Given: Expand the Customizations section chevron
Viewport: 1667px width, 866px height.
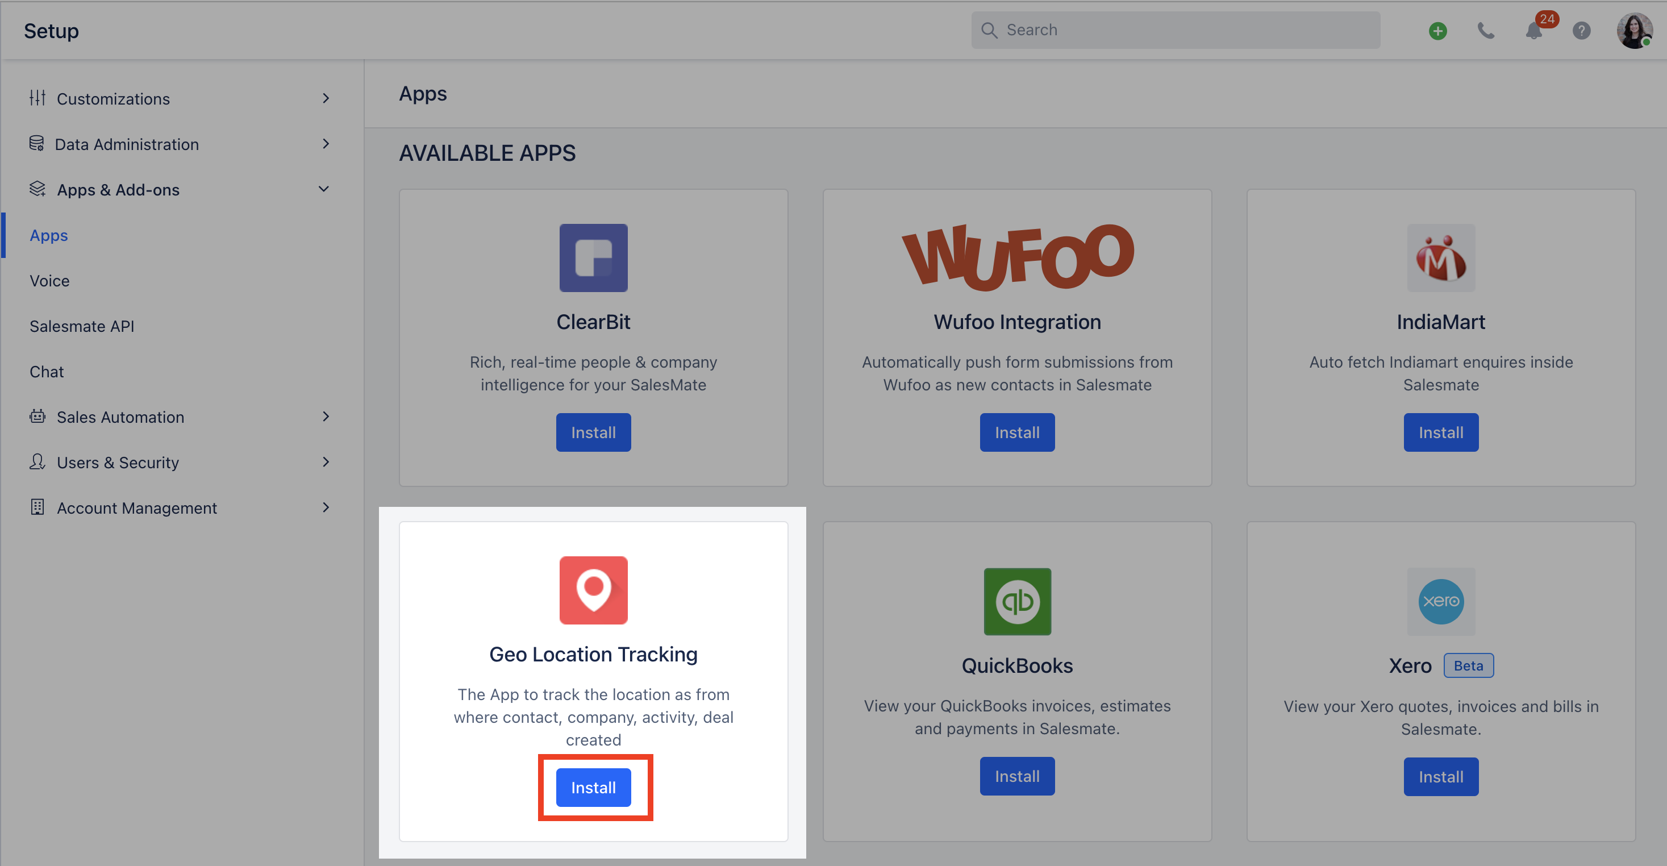Looking at the screenshot, I should pyautogui.click(x=326, y=98).
